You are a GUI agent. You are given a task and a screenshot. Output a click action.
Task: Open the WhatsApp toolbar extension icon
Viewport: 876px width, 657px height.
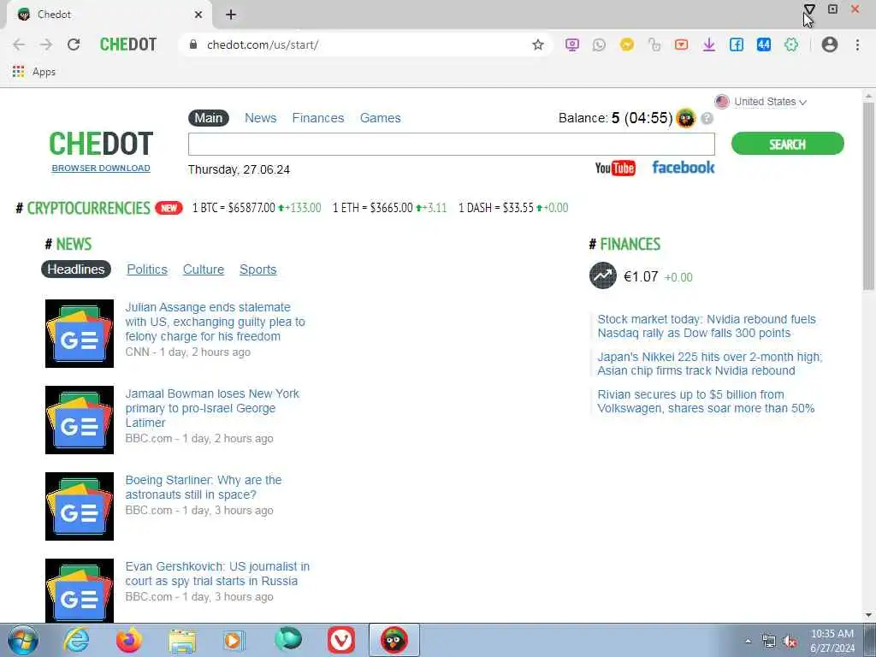599,44
